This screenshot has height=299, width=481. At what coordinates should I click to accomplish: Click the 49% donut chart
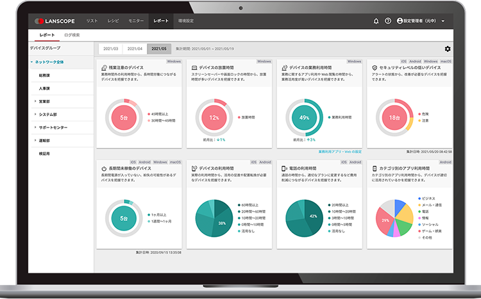coord(304,118)
